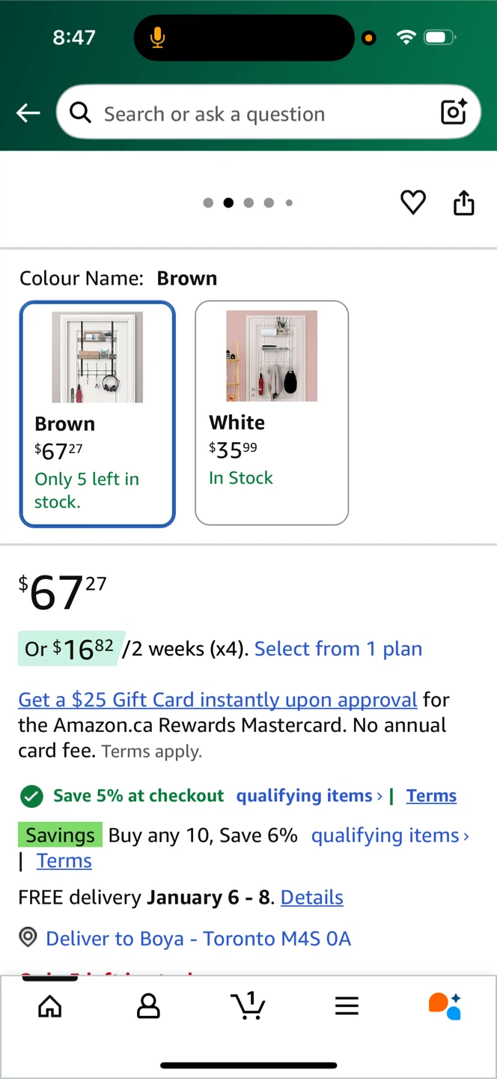Go to Home tab icon
This screenshot has width=497, height=1079.
pos(50,1006)
